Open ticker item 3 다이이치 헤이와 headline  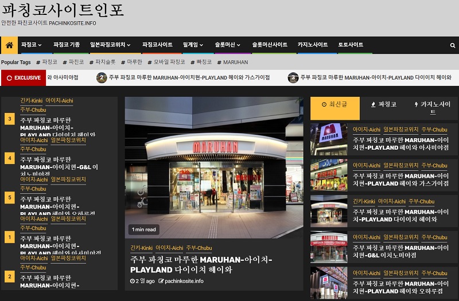coord(376,77)
